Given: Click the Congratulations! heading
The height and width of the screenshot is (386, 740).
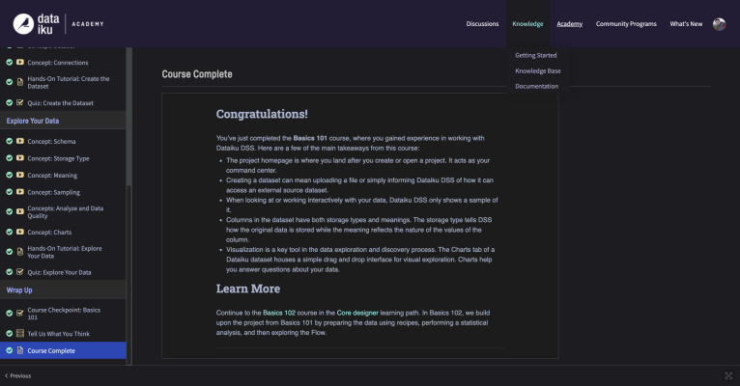Looking at the screenshot, I should pyautogui.click(x=262, y=114).
